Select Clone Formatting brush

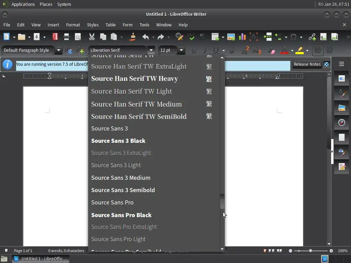(x=133, y=37)
